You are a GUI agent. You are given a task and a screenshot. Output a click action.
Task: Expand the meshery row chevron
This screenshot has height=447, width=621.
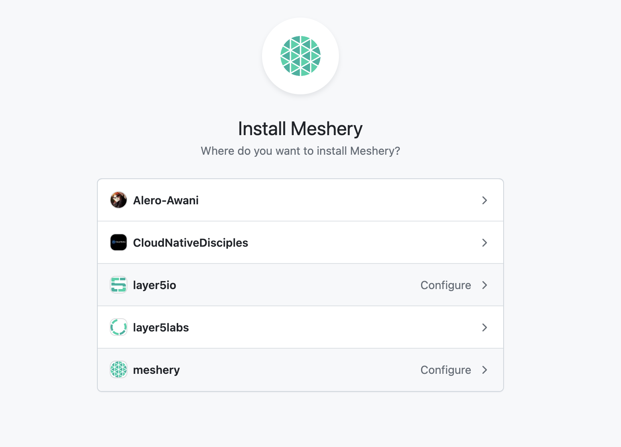pyautogui.click(x=484, y=370)
